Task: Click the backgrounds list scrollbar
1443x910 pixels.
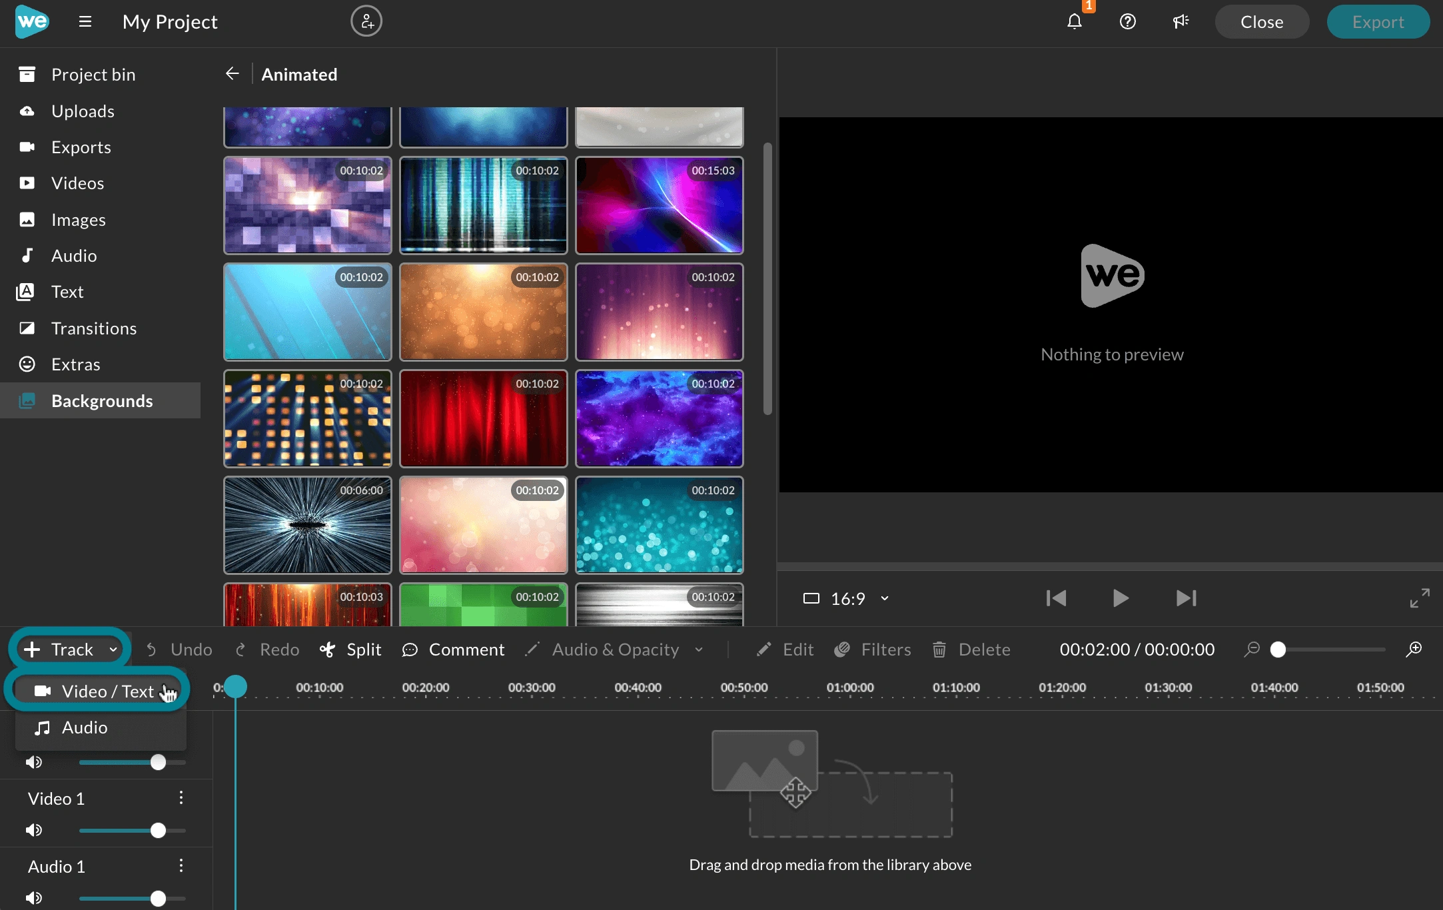Action: (x=767, y=278)
